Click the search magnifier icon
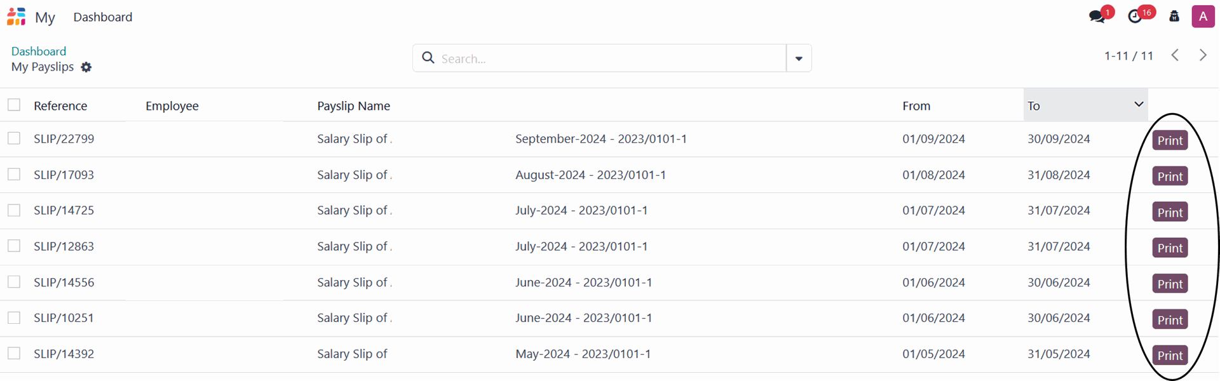The image size is (1220, 381). [429, 58]
